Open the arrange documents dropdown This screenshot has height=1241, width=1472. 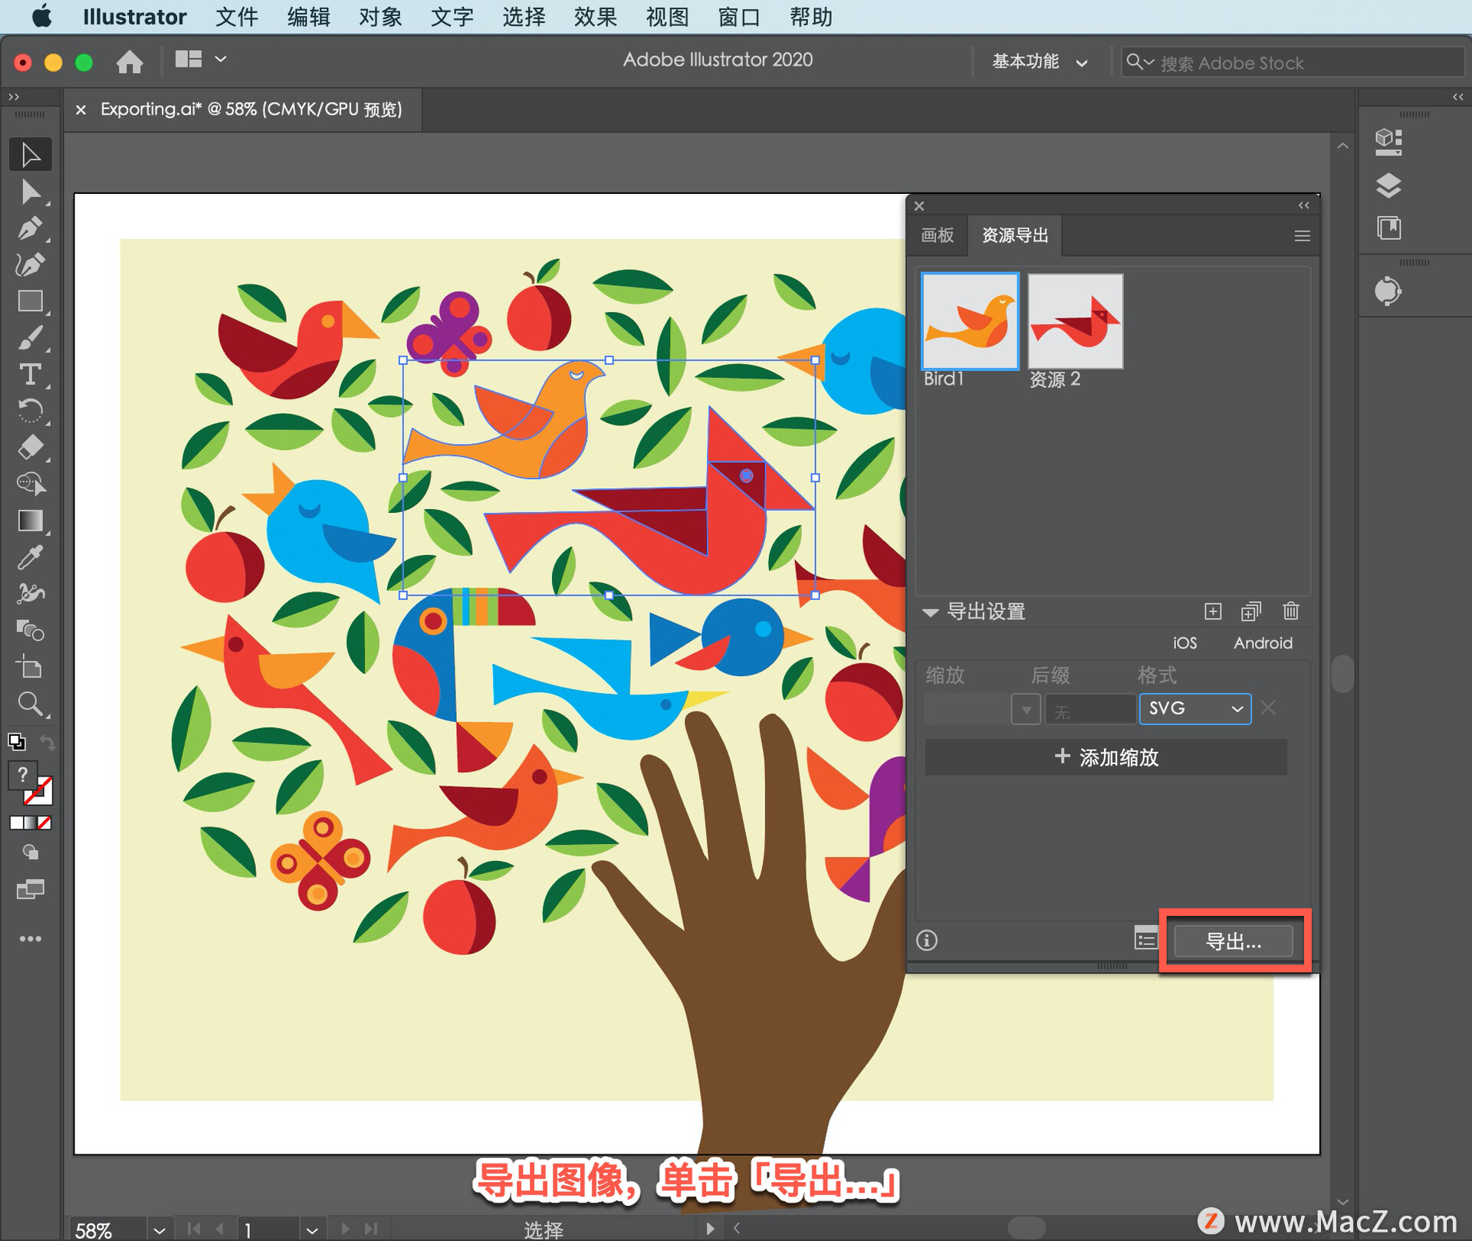pos(201,59)
